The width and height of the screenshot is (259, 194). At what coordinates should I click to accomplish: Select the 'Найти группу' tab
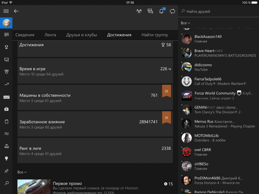coord(155,35)
